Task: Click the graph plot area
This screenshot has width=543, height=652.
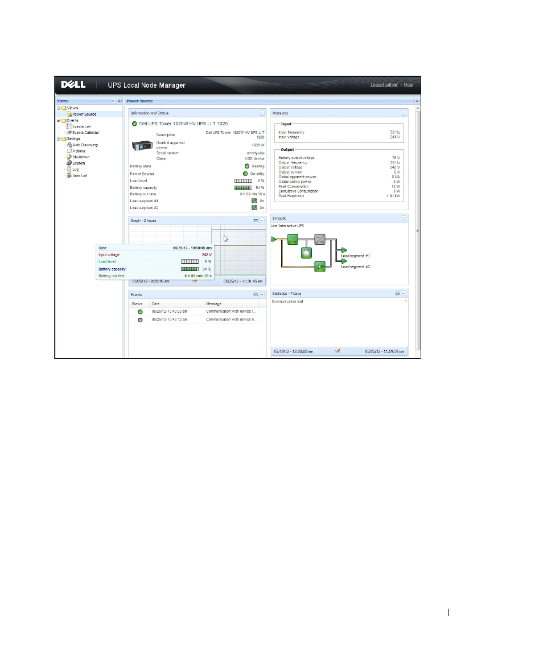Action: [x=197, y=251]
